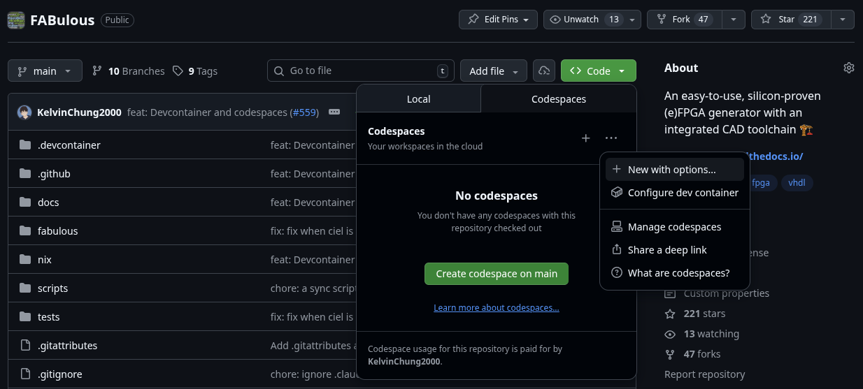Screen dimensions: 863x389
Task: Open the .devcontainer folder name
Action: click(69, 145)
